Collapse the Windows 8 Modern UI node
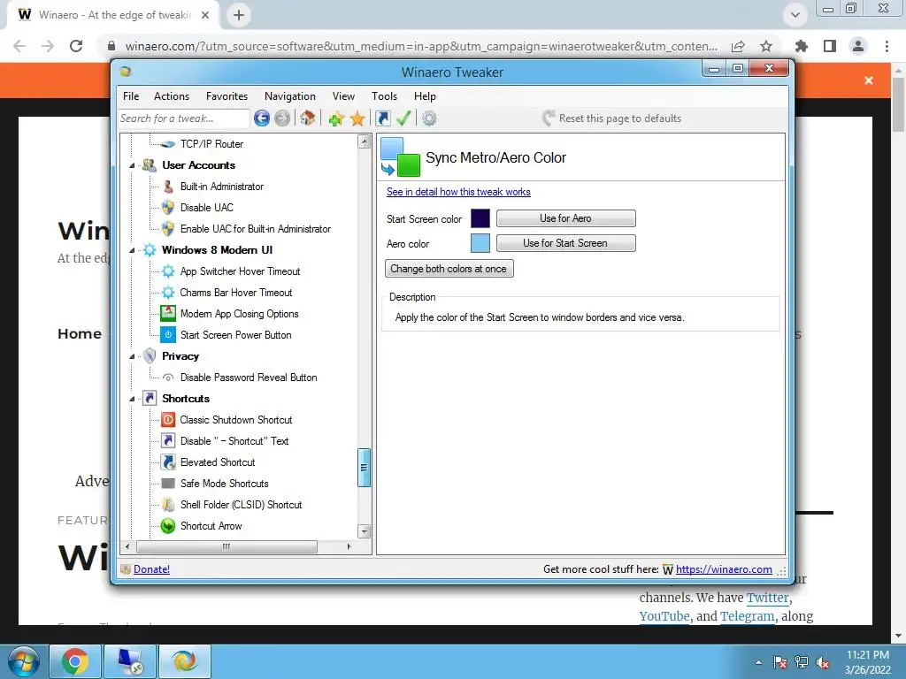The image size is (906, 679). coord(132,250)
